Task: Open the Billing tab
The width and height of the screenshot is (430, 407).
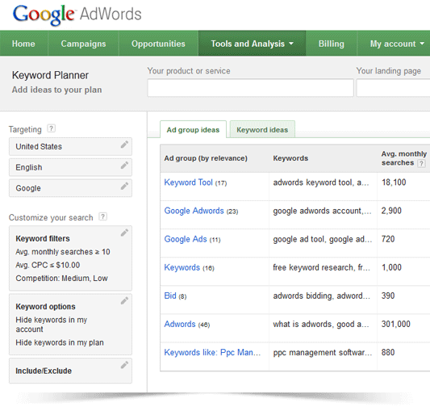Action: coord(332,44)
